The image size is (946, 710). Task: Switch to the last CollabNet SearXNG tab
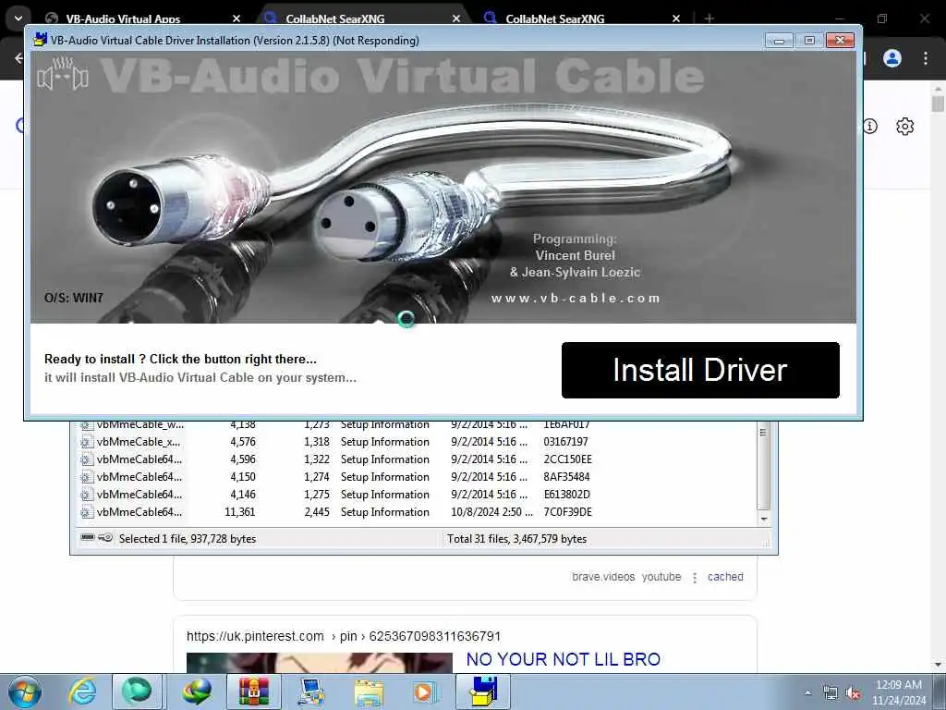(x=554, y=18)
